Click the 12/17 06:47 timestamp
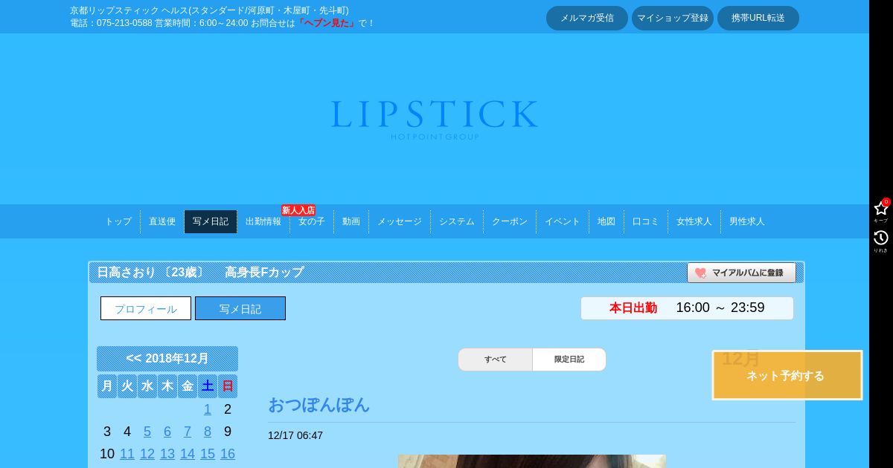Screen dimensions: 893x468 295,436
